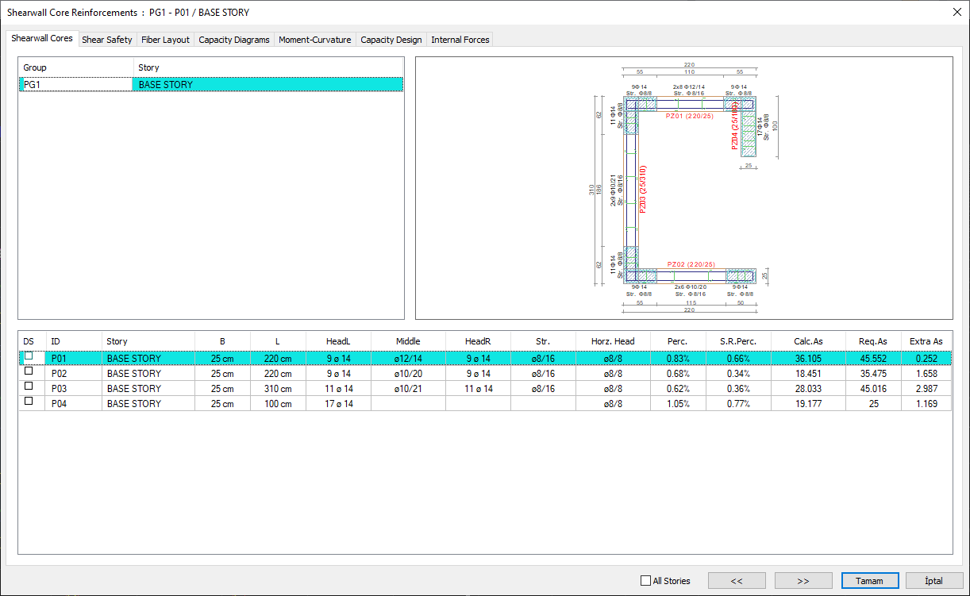Show the Internal Forces tab

pyautogui.click(x=460, y=40)
